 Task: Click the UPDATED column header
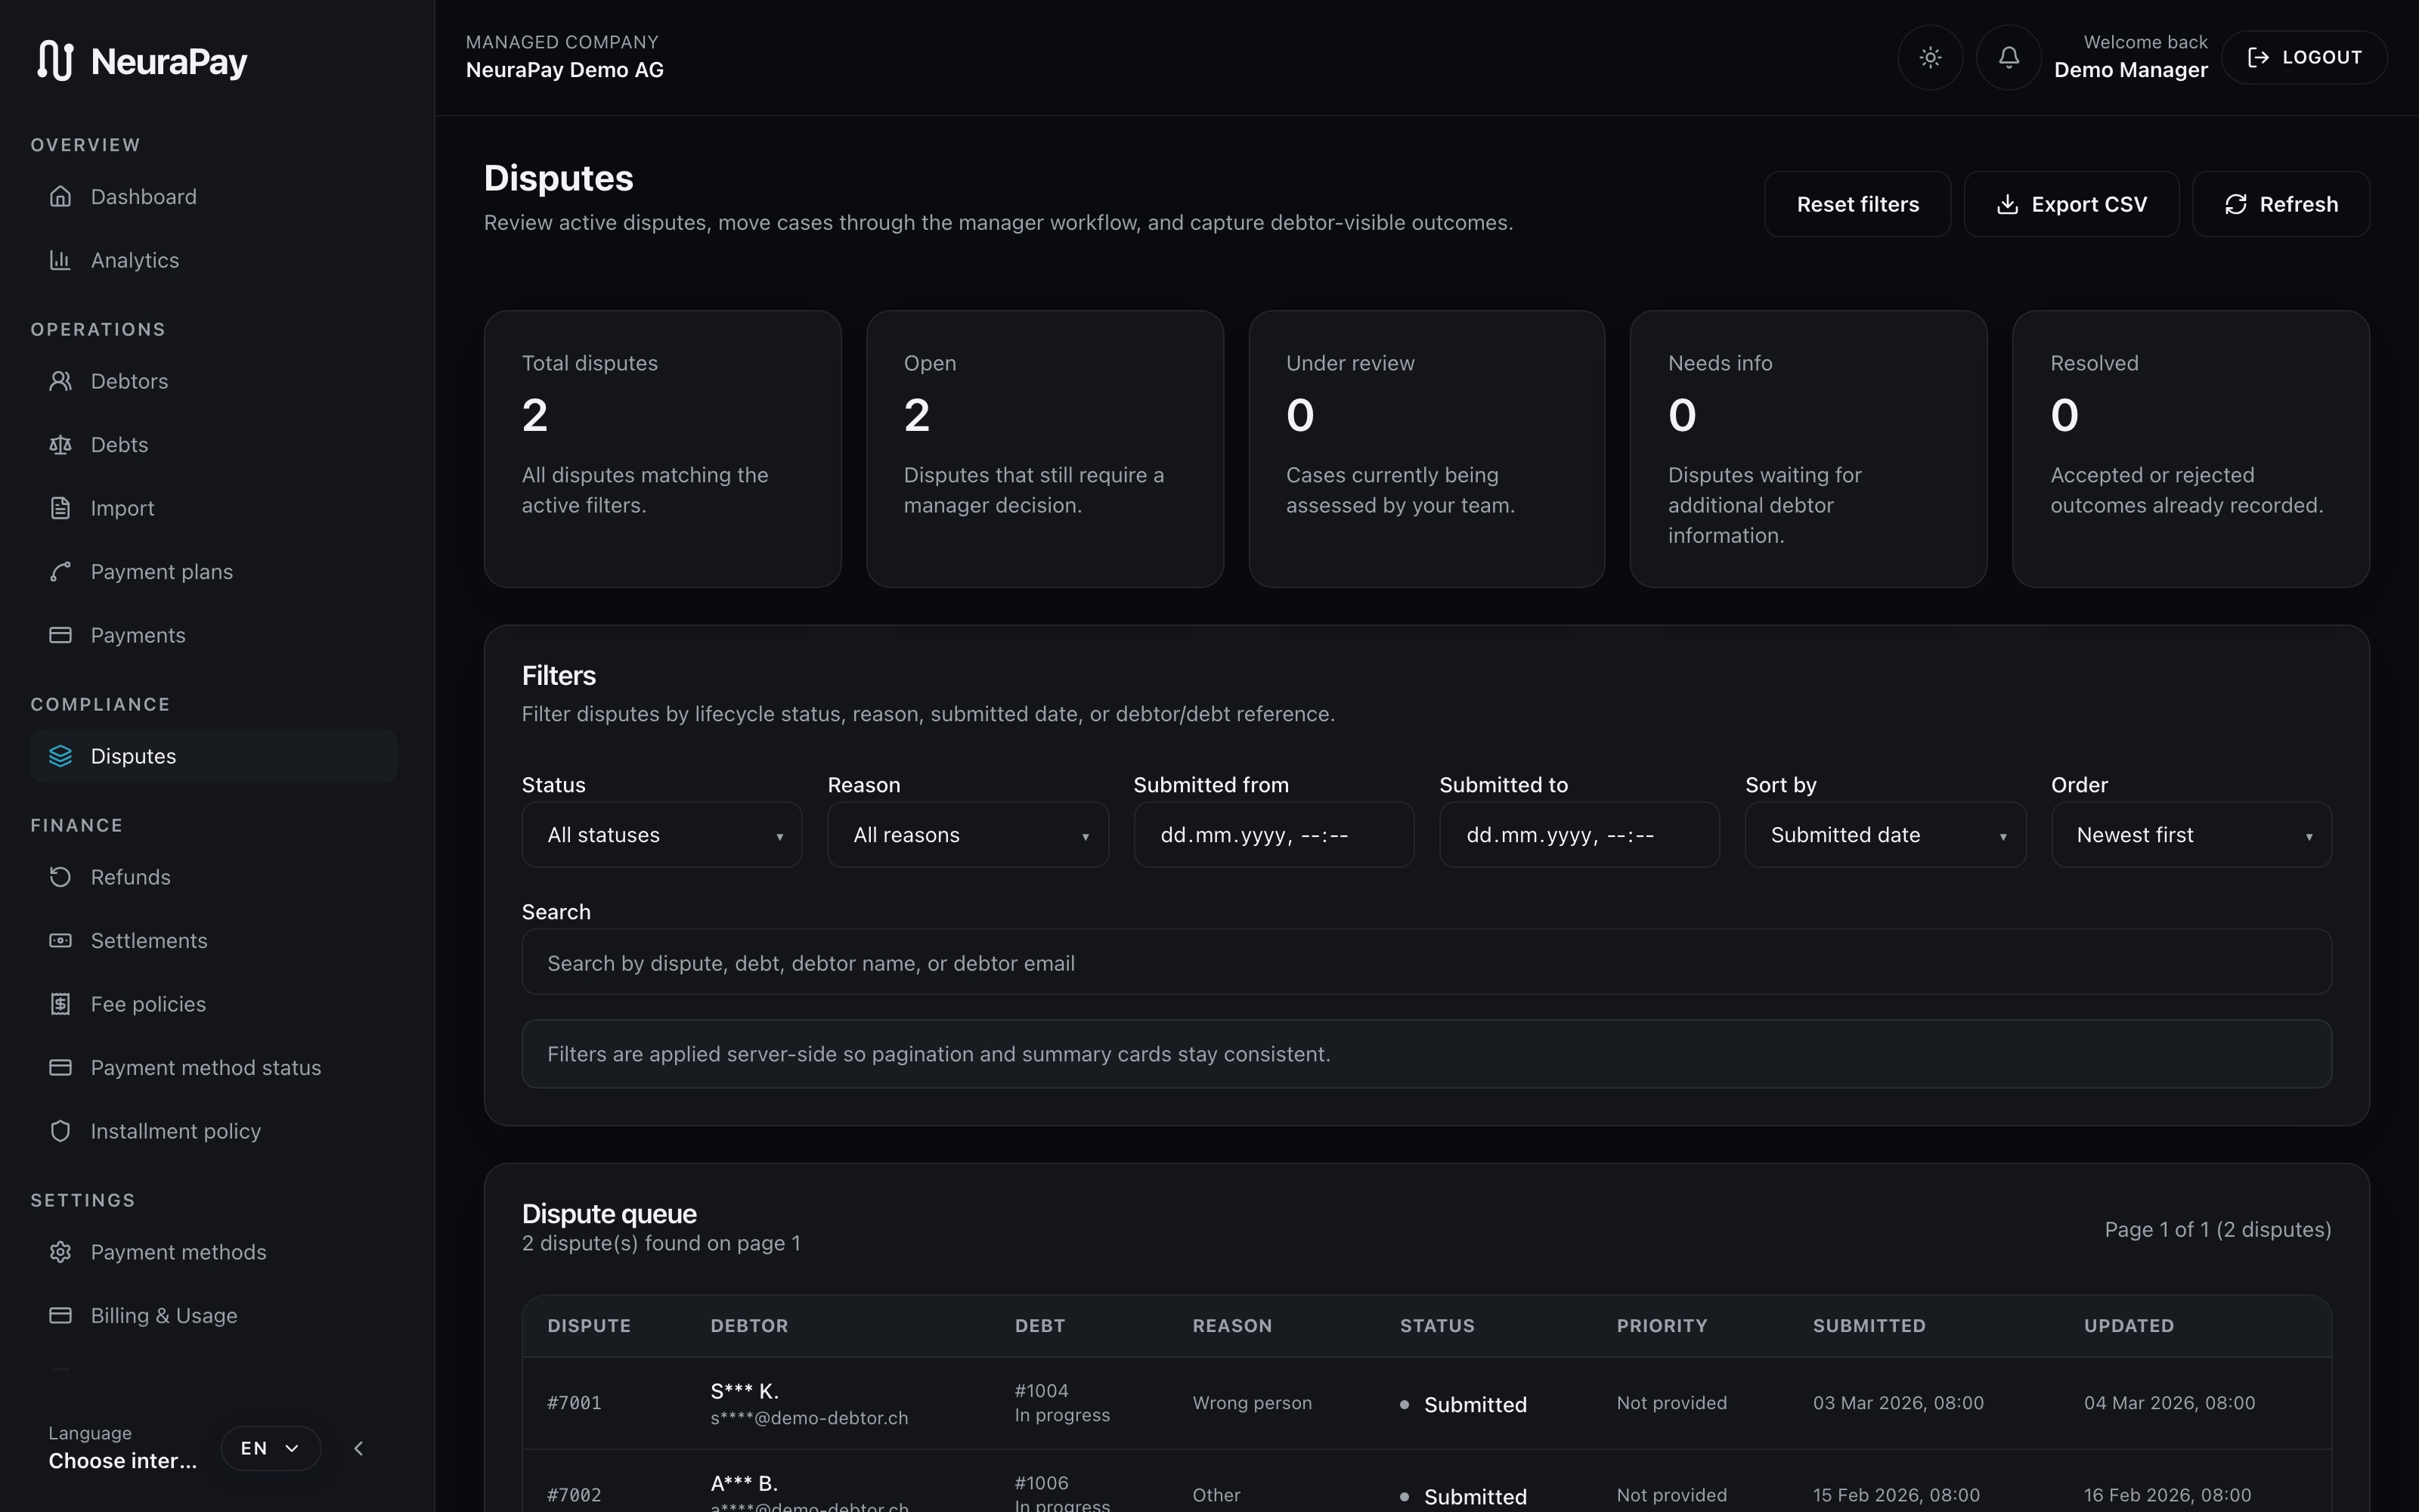(2129, 1326)
